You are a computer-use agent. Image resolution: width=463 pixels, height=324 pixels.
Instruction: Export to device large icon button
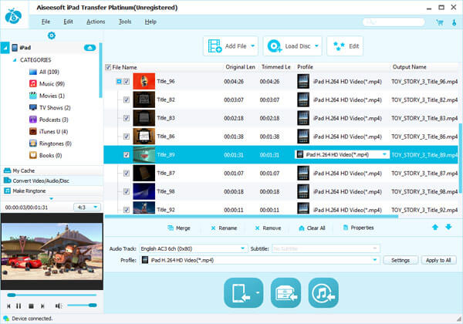243,292
